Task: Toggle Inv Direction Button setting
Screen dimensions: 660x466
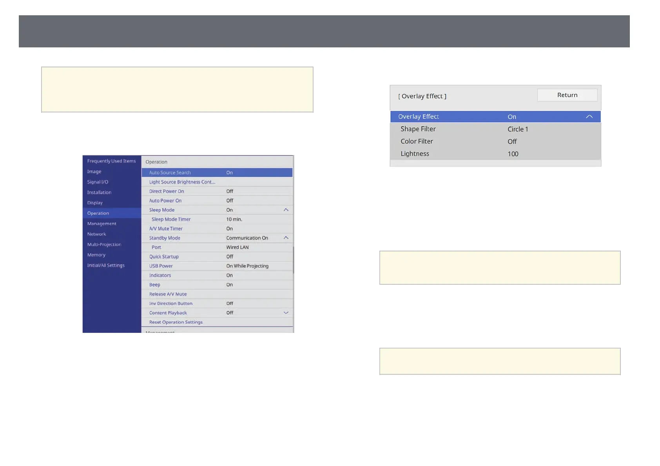Action: (217, 304)
